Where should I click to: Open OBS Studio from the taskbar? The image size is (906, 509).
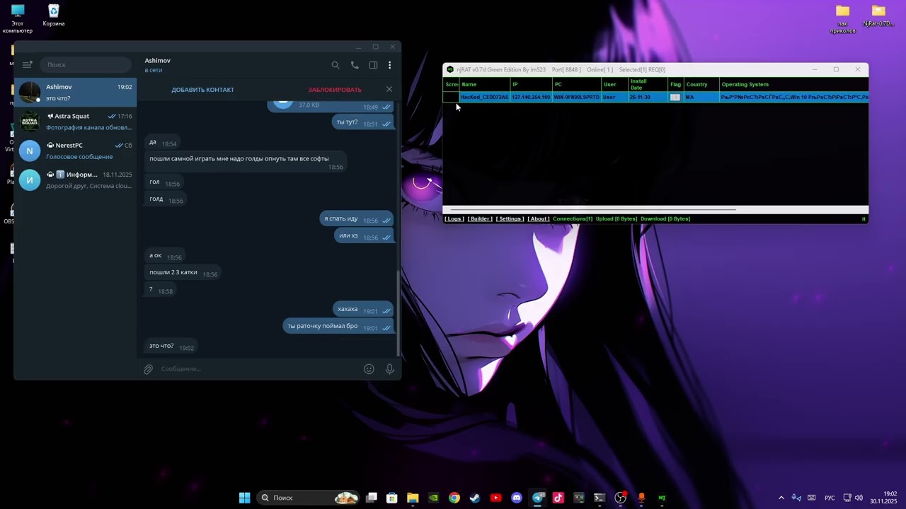[621, 498]
